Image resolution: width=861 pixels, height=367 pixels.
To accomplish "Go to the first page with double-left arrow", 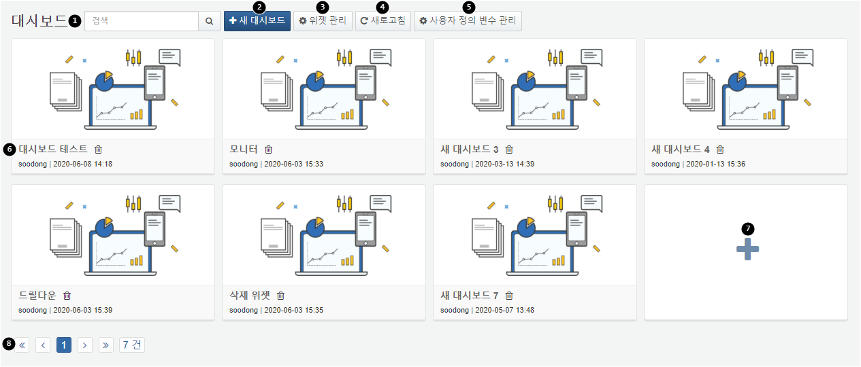I will click(x=22, y=345).
